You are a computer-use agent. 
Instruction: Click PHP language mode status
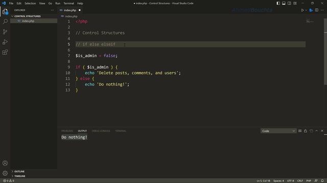pos(309,181)
